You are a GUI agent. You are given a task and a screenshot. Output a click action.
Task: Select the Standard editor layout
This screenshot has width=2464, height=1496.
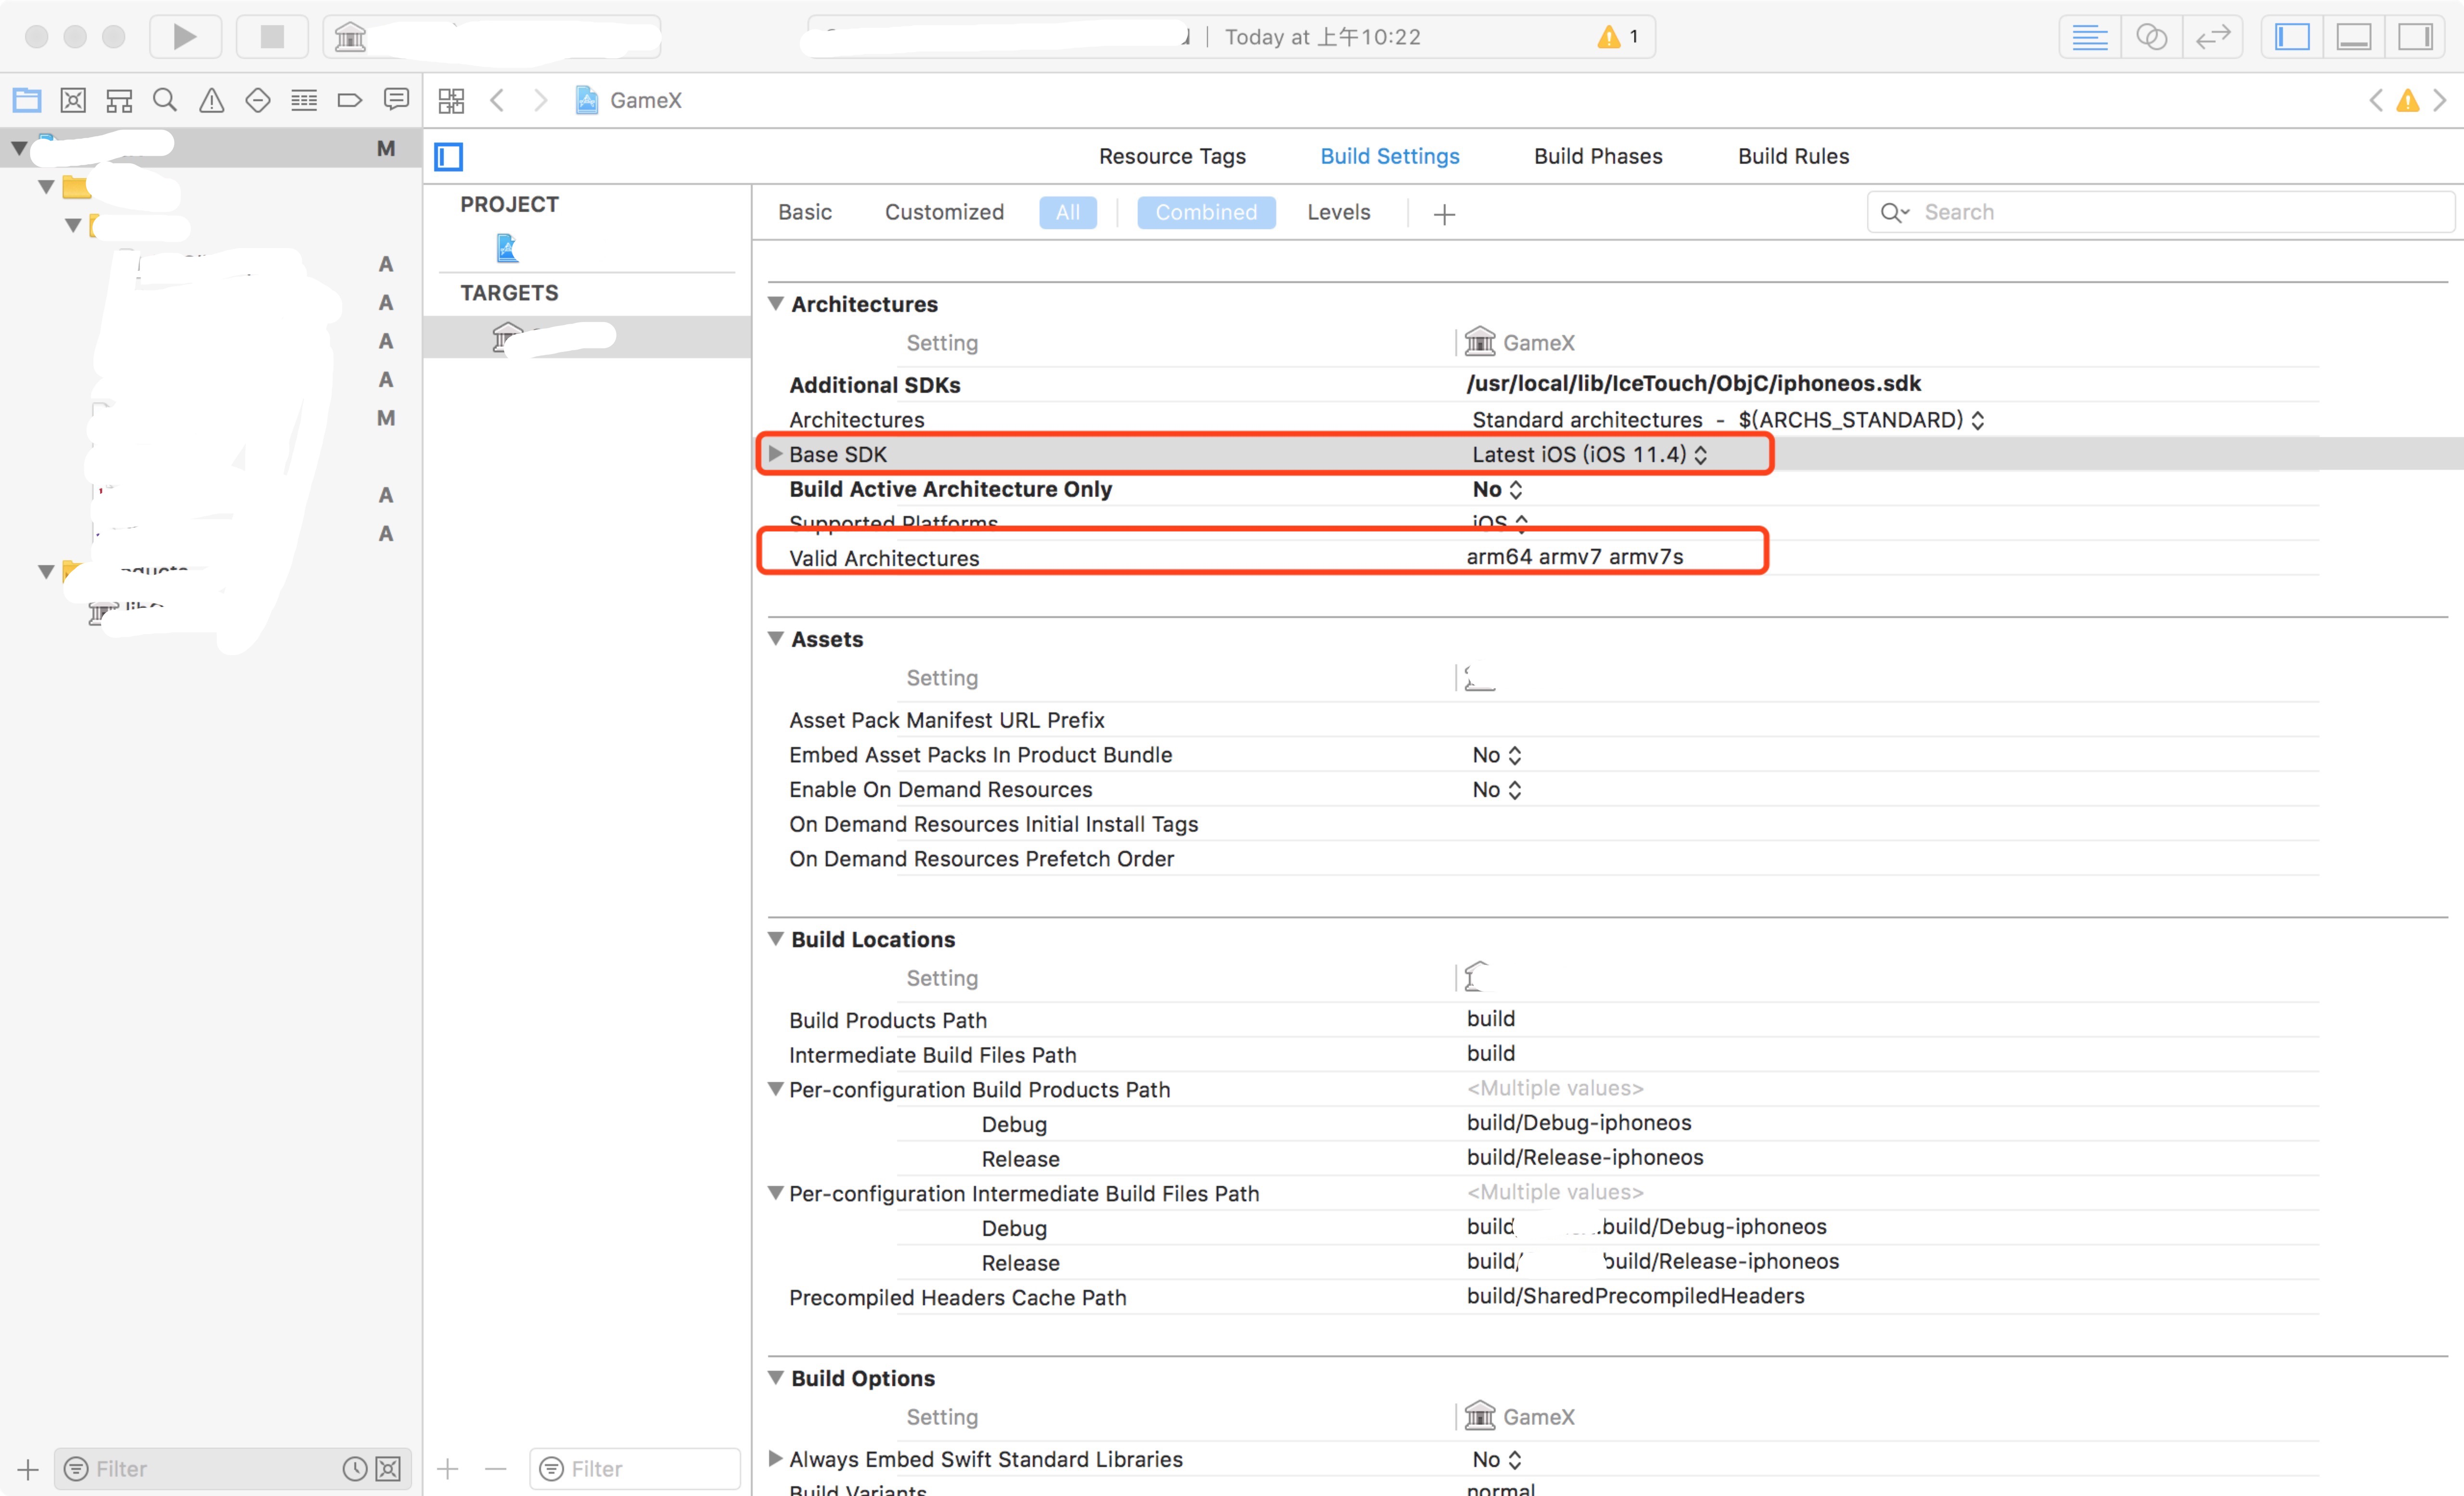click(2090, 37)
